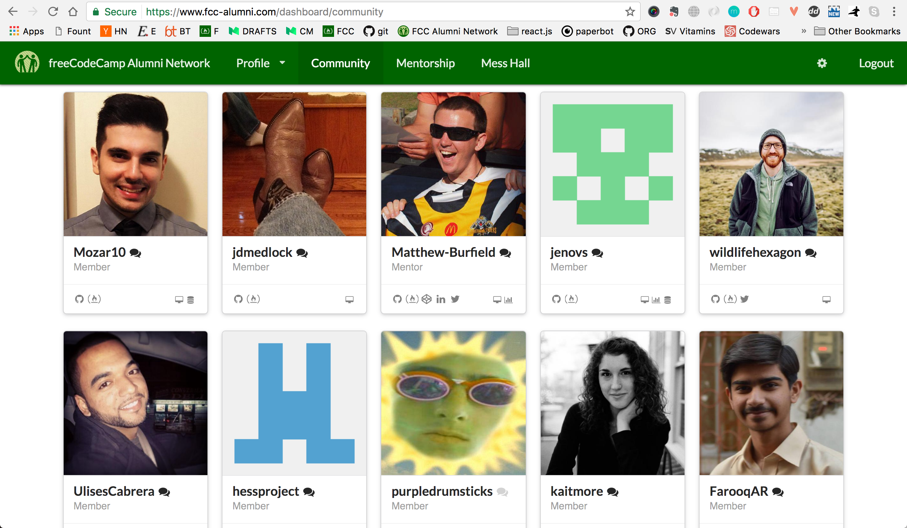Click the desktop monitor icon on Mozar10's card
The image size is (907, 528).
point(179,299)
